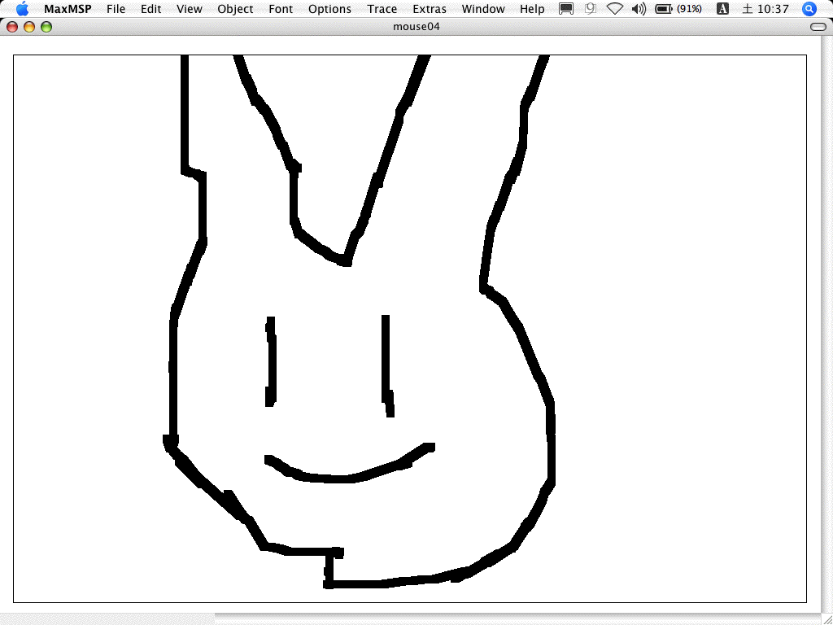The width and height of the screenshot is (833, 625).
Task: Open the Trace menu
Action: point(382,9)
